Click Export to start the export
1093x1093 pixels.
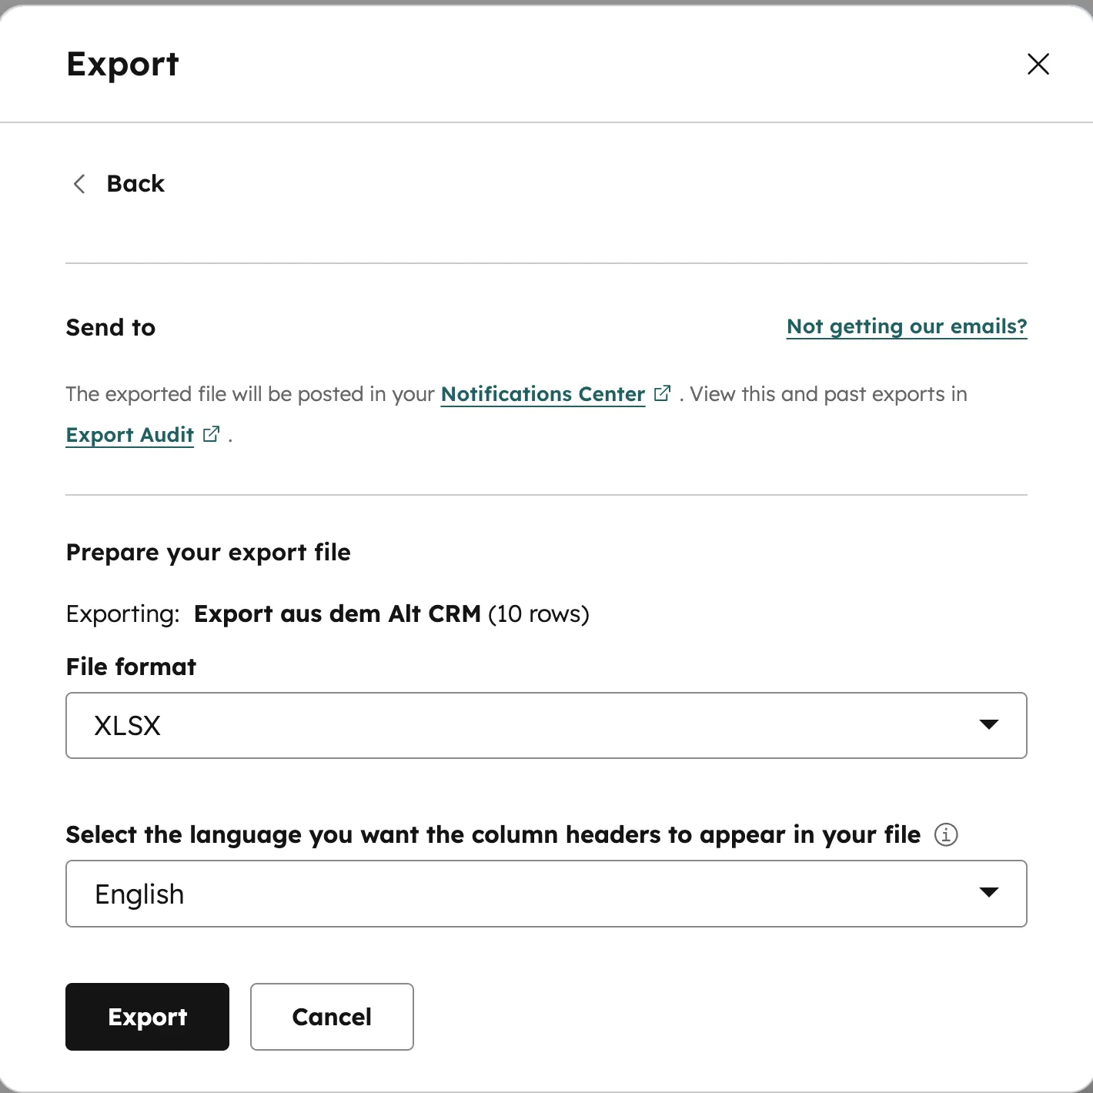click(147, 1016)
